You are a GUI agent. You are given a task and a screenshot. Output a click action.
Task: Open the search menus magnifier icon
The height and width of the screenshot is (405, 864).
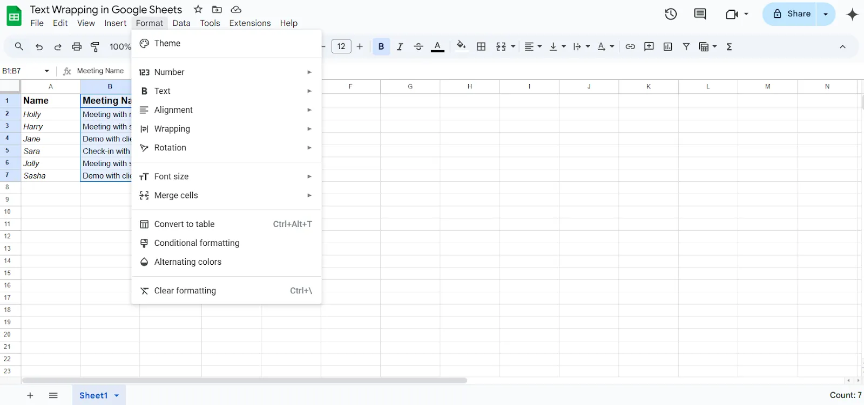(x=19, y=47)
